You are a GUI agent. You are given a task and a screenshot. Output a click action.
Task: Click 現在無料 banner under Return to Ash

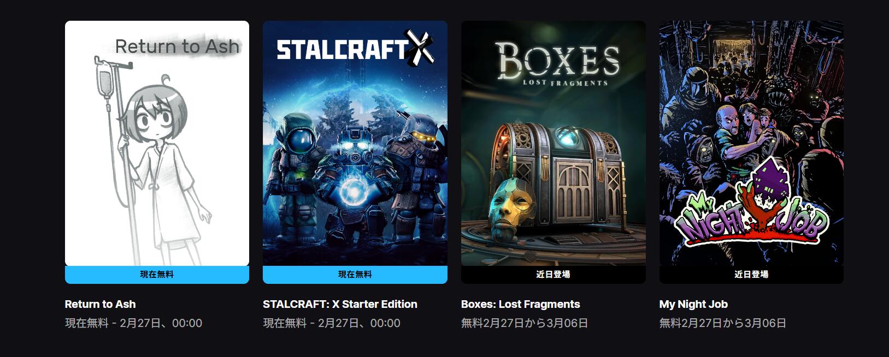point(157,275)
